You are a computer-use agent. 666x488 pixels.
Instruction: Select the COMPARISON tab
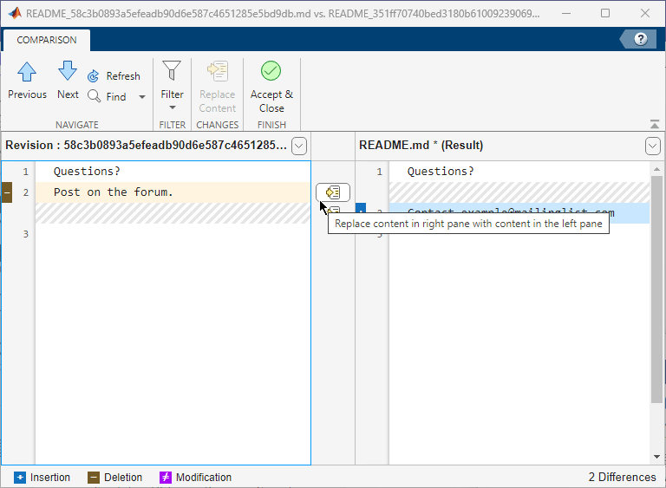[47, 40]
